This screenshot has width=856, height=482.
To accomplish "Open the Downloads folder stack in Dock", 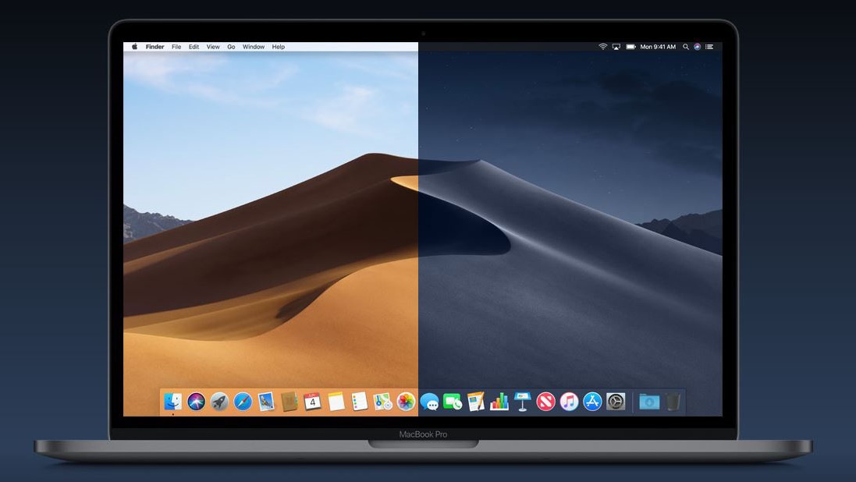I will point(649,402).
